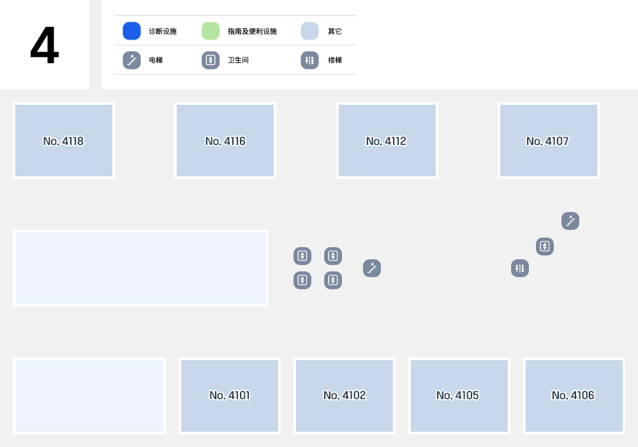The width and height of the screenshot is (638, 447).
Task: Click the blue 诊断设施 color swatch
Action: (132, 31)
